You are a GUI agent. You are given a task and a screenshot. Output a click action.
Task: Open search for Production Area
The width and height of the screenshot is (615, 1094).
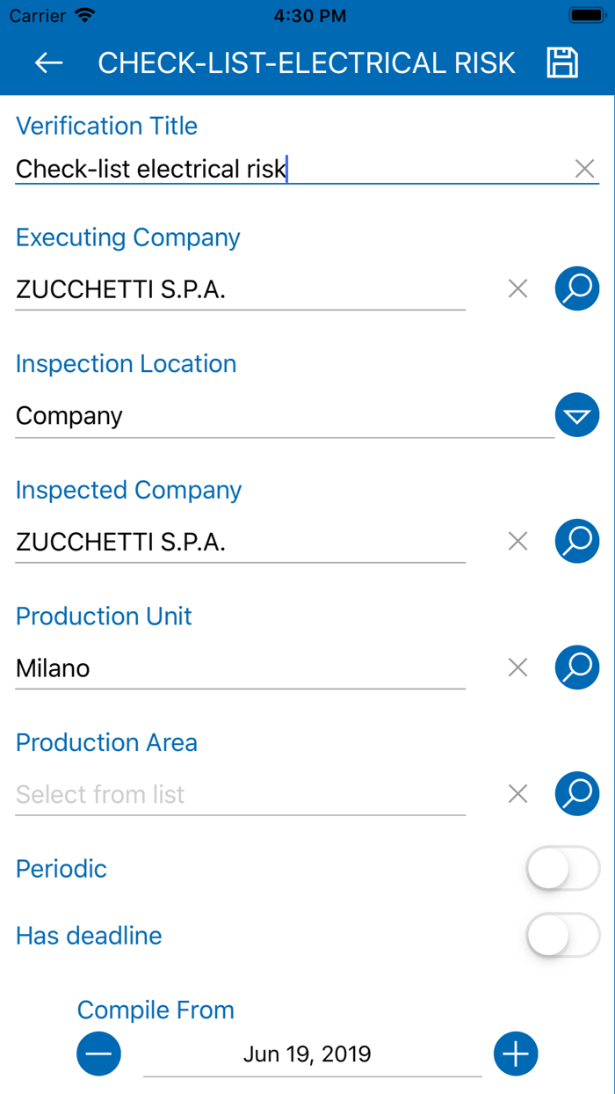576,793
